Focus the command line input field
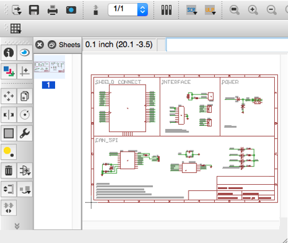This screenshot has width=288, height=243. (x=227, y=44)
